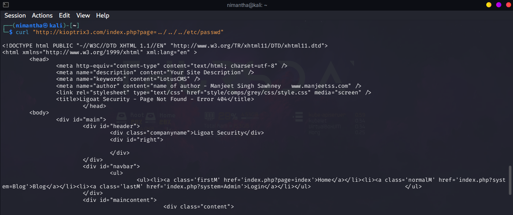Open the Help menu
This screenshot has width=513, height=215.
(x=103, y=15)
